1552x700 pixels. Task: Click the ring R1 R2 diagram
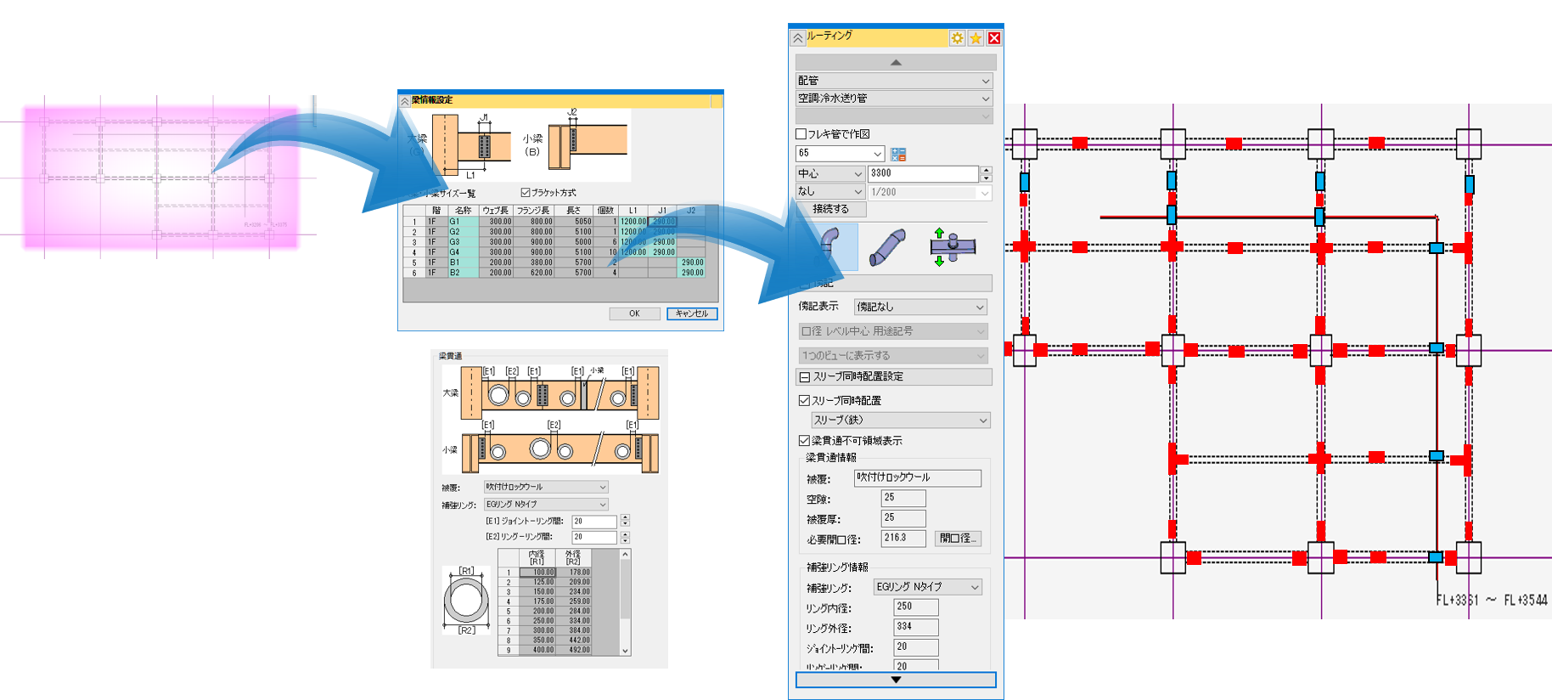[466, 601]
